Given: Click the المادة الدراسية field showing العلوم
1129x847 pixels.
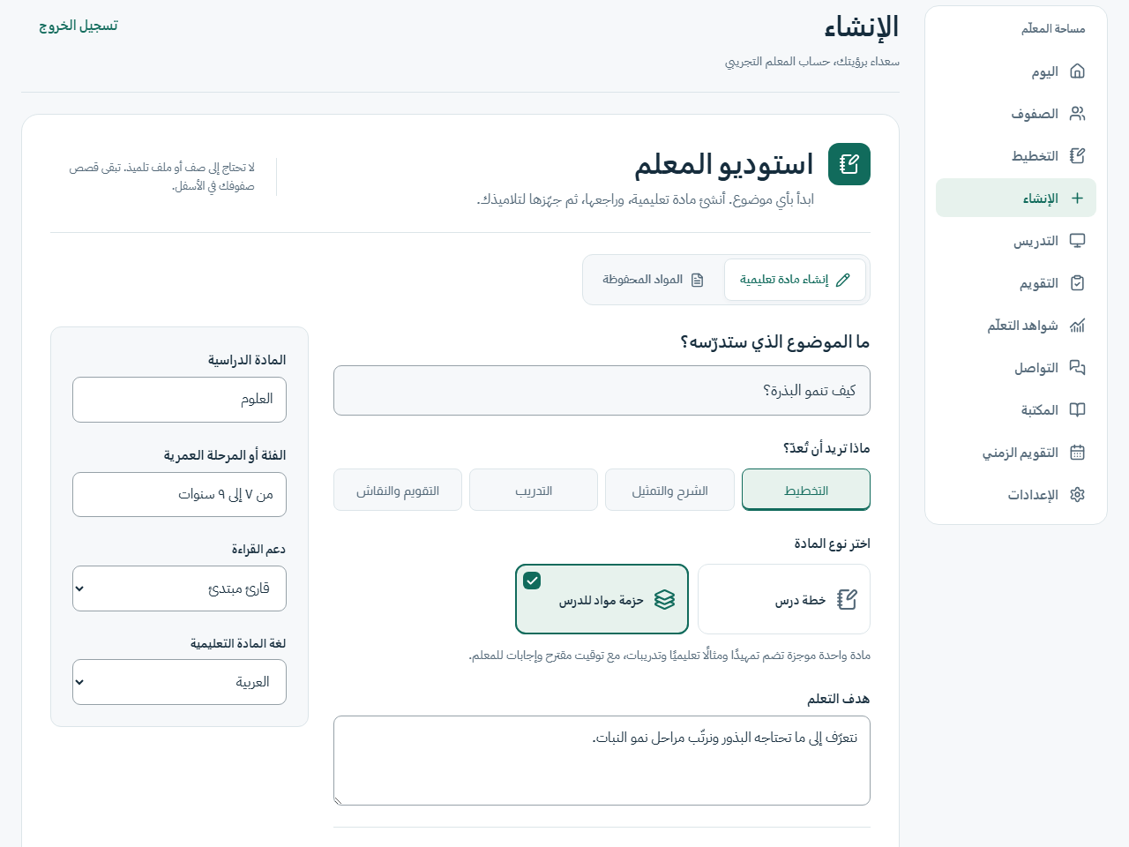Looking at the screenshot, I should tap(179, 400).
